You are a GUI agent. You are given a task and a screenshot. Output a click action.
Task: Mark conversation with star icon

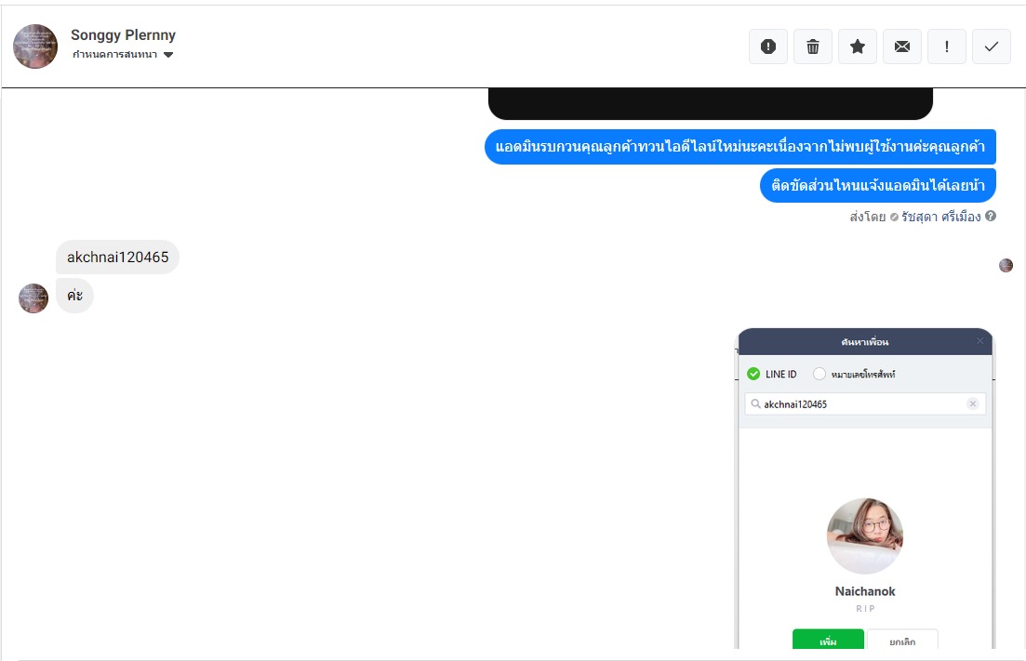[858, 46]
